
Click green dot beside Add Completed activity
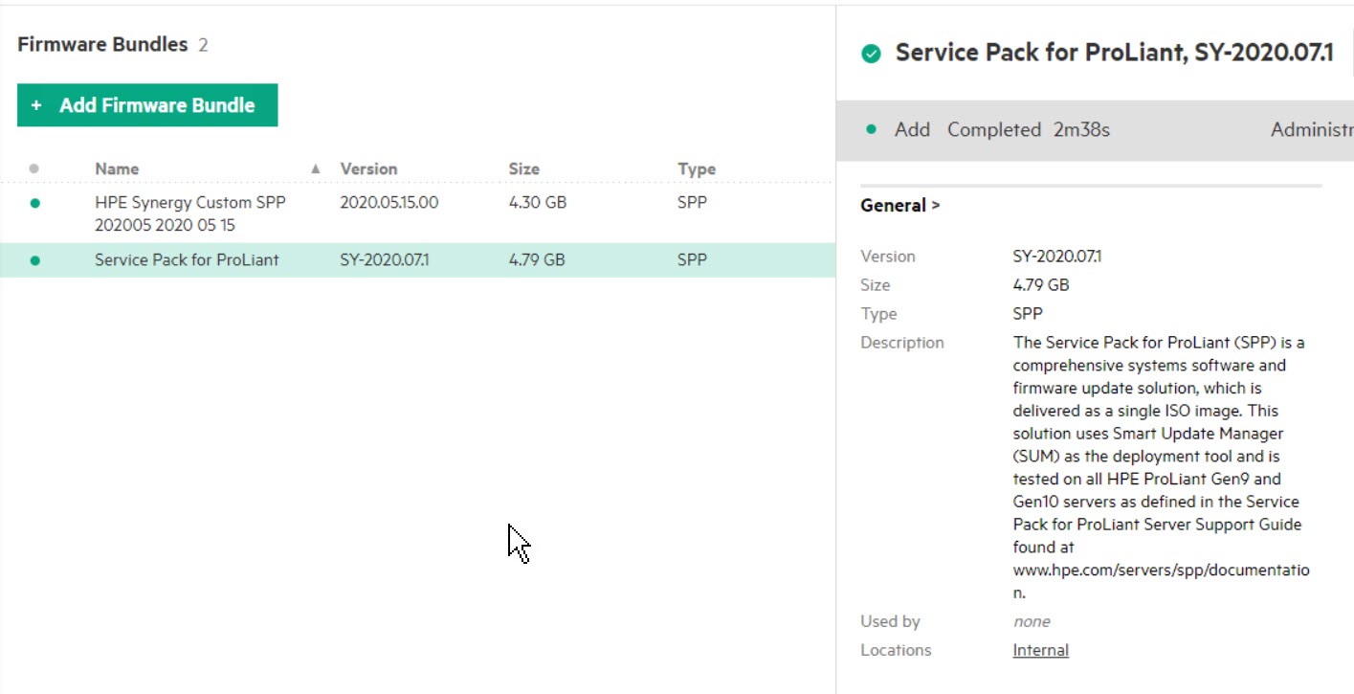(871, 129)
